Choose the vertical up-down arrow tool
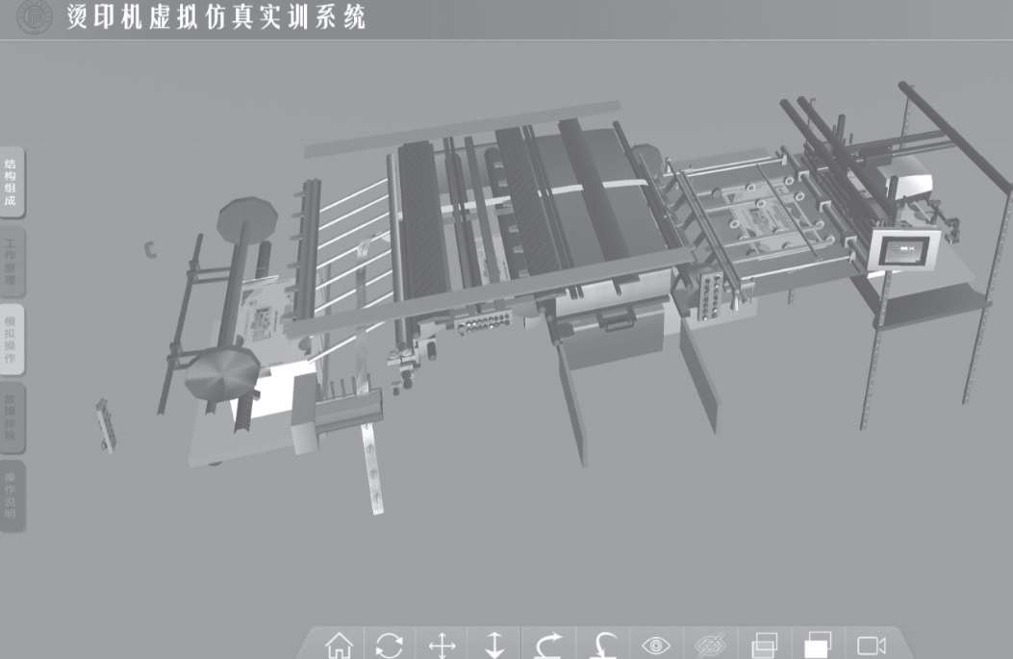The image size is (1013, 659). (x=494, y=645)
